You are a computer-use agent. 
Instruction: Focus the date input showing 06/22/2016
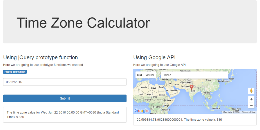tap(65, 82)
